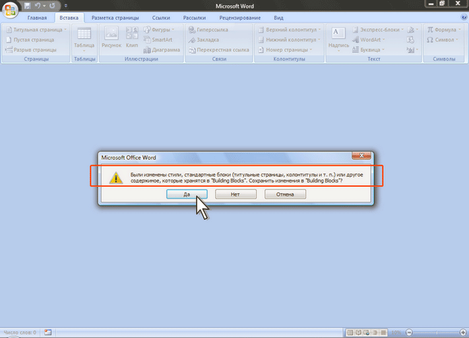Switch to Full Screen Reading view icon
The width and height of the screenshot is (469, 338).
click(x=358, y=332)
